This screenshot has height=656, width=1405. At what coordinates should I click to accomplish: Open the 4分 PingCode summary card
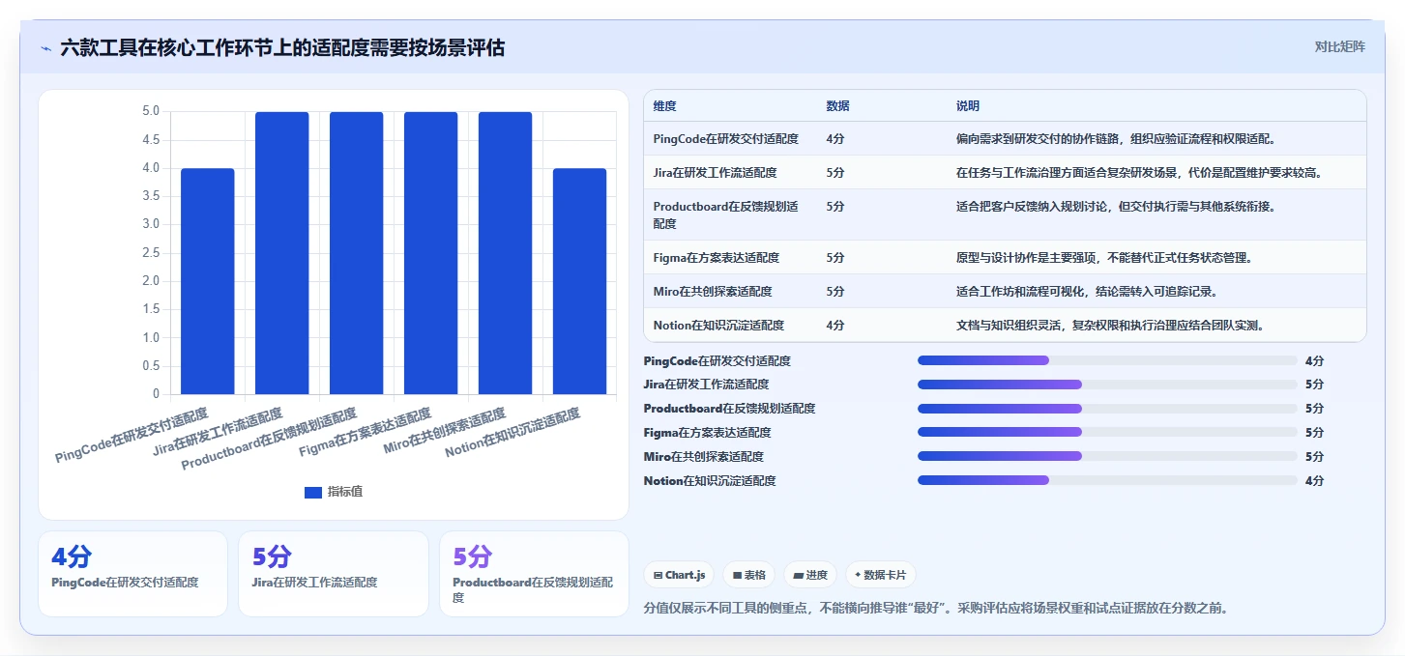pos(132,573)
